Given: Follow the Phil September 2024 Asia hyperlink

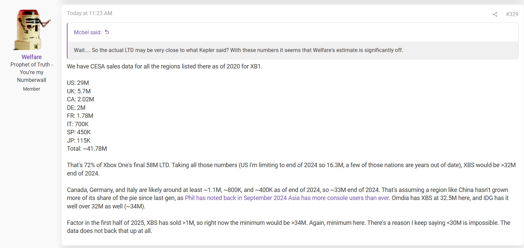Looking at the screenshot, I should pyautogui.click(x=286, y=198).
